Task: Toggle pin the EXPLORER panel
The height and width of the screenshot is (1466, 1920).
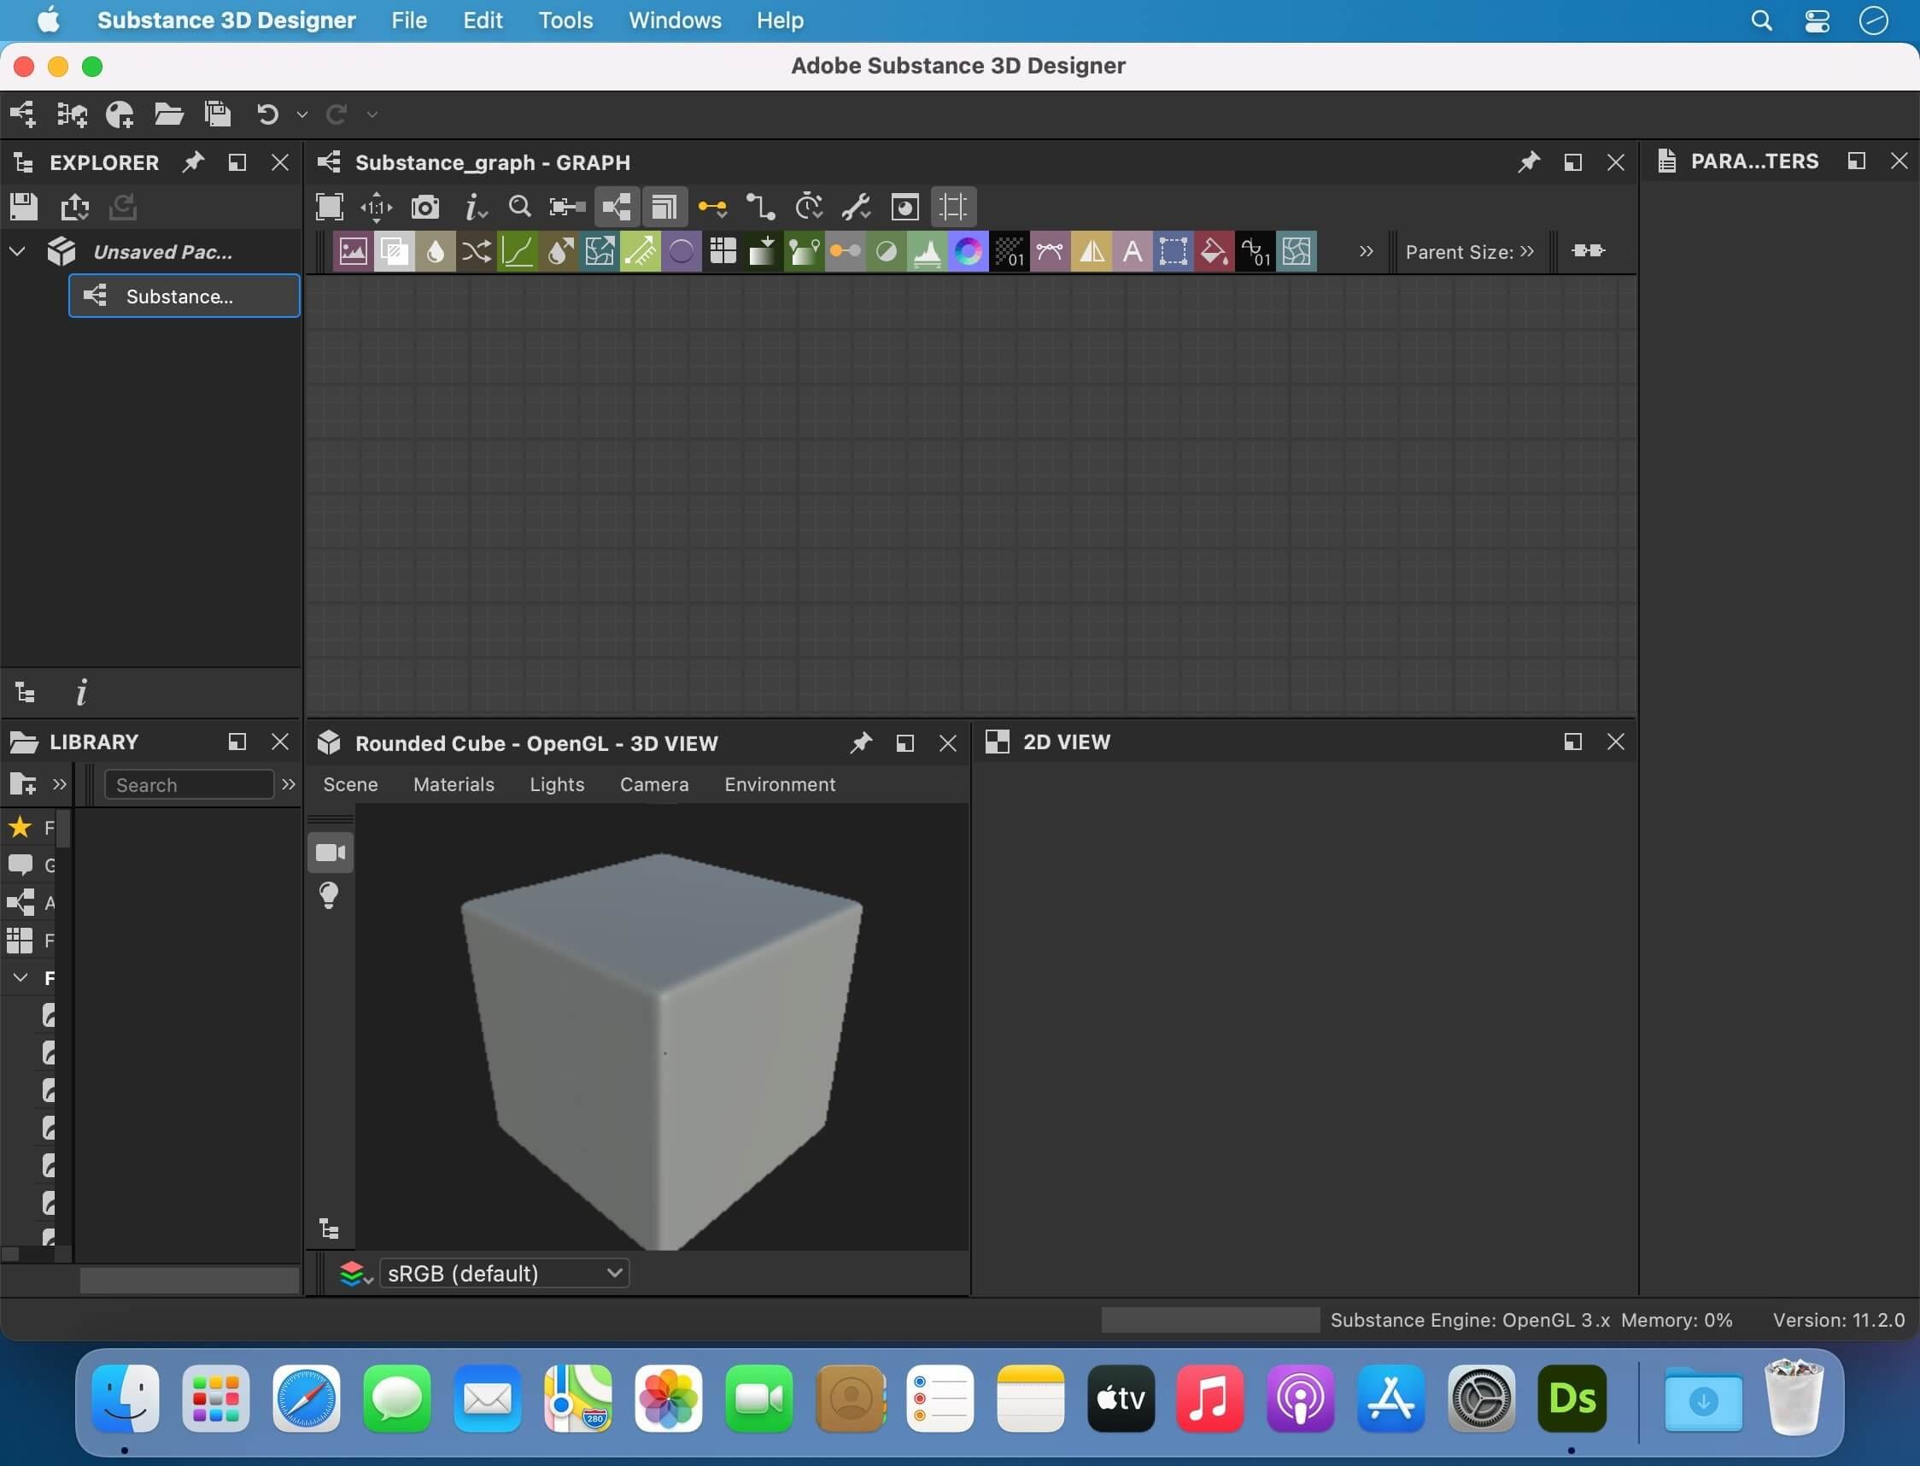Action: (x=190, y=161)
